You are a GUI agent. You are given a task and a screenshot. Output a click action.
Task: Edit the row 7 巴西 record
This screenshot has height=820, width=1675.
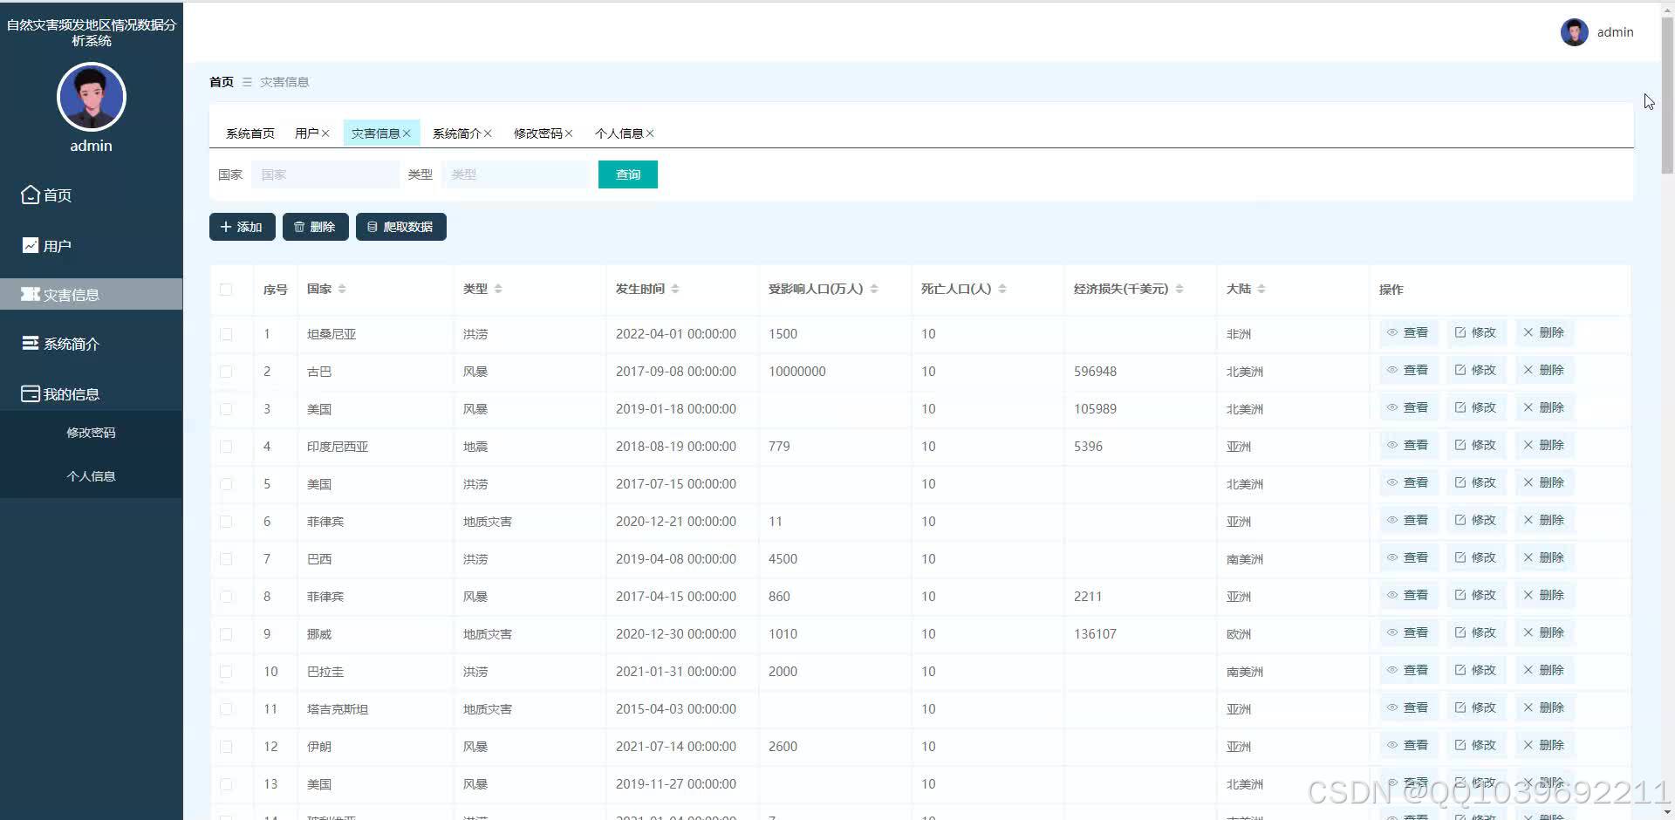pyautogui.click(x=1476, y=558)
